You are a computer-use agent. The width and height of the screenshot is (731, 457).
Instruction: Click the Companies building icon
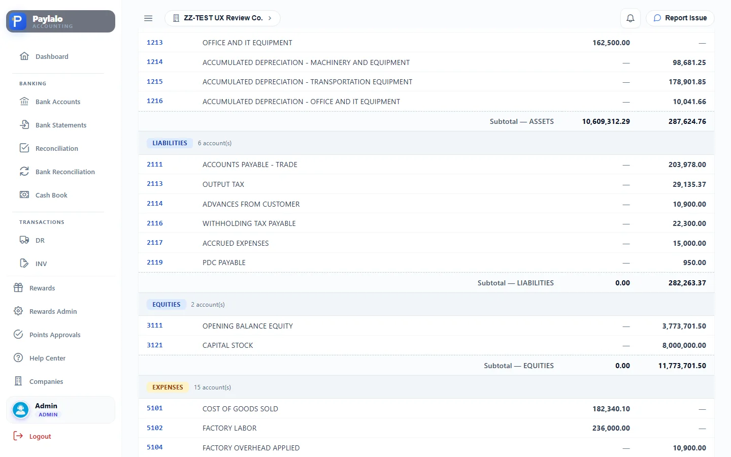18,381
